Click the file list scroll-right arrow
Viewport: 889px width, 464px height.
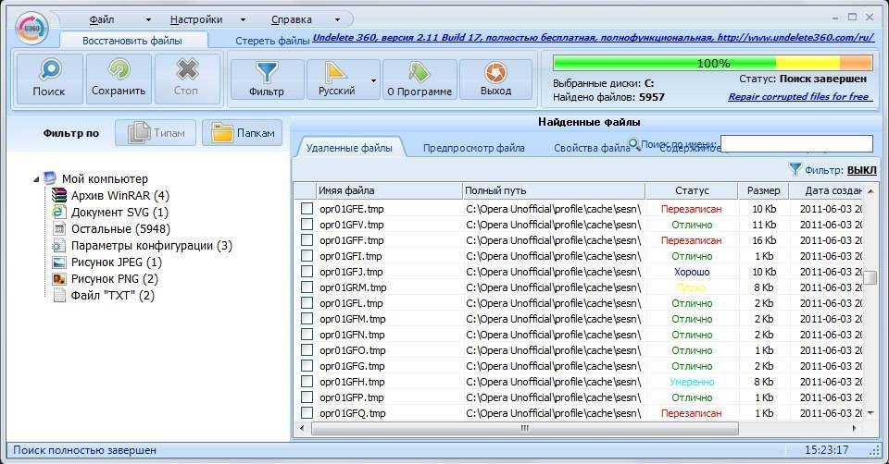855,428
